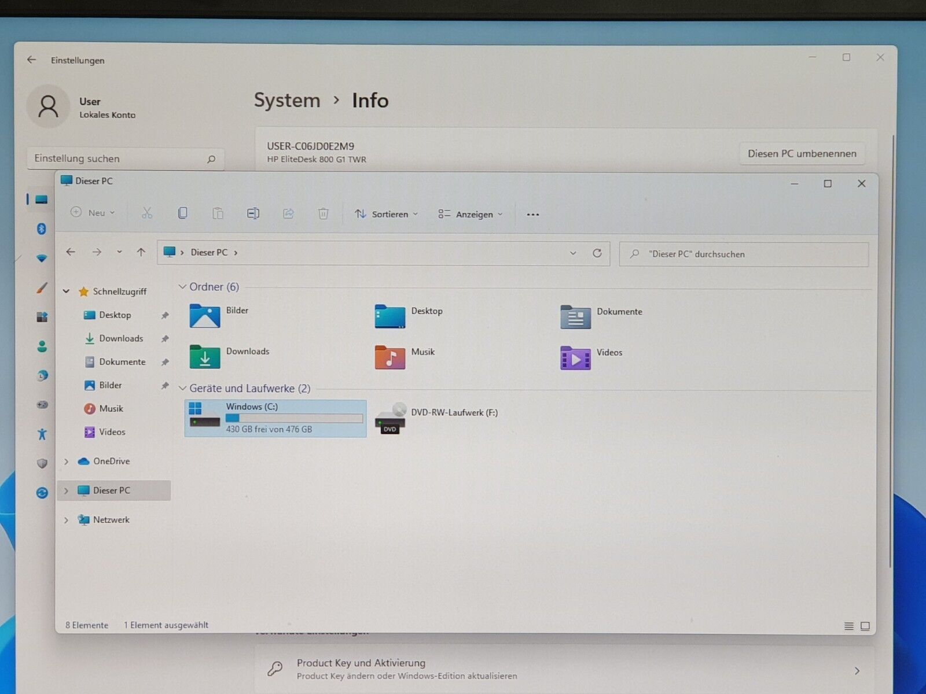The image size is (926, 694).
Task: Click the "Dieser PC" durchsuchen search field
Action: (744, 254)
